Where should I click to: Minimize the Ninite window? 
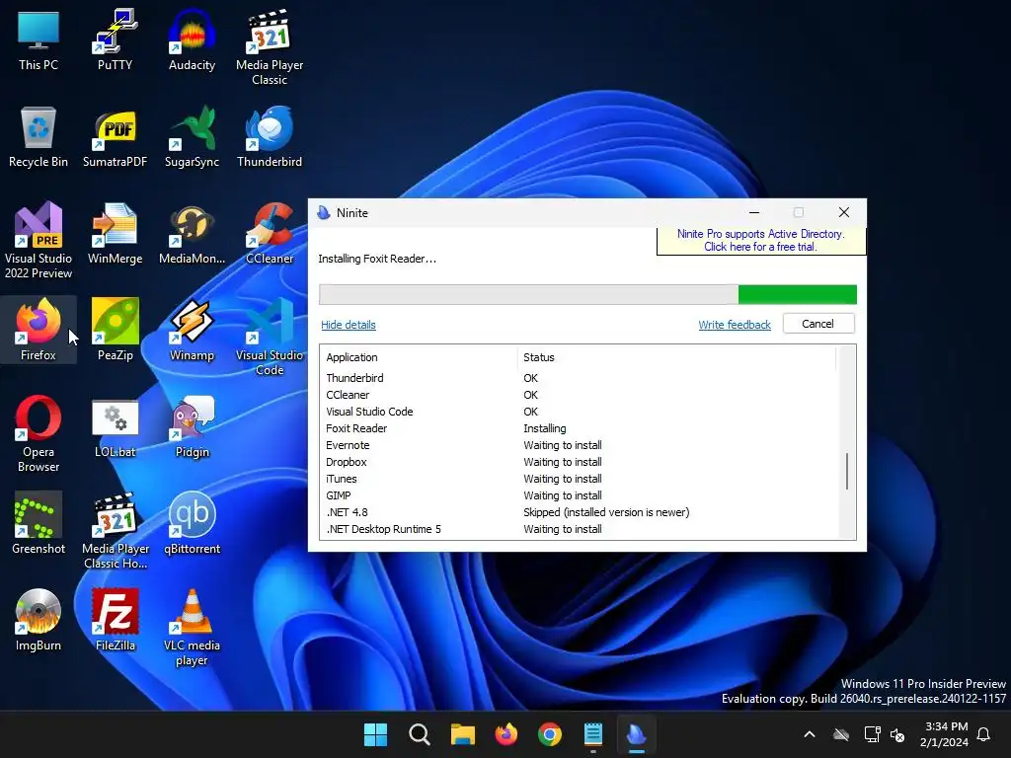[x=754, y=213]
